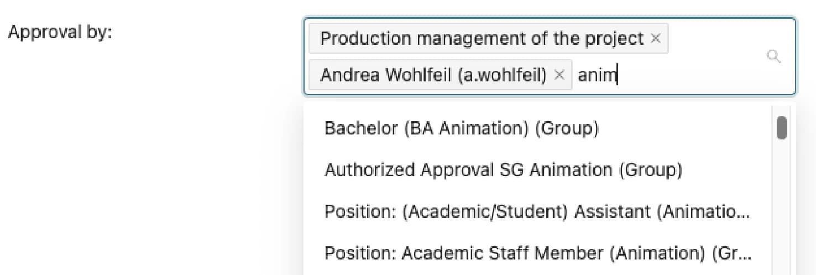This screenshot has height=275, width=816.
Task: Click the magnifier search icon in approval field
Action: [x=774, y=56]
